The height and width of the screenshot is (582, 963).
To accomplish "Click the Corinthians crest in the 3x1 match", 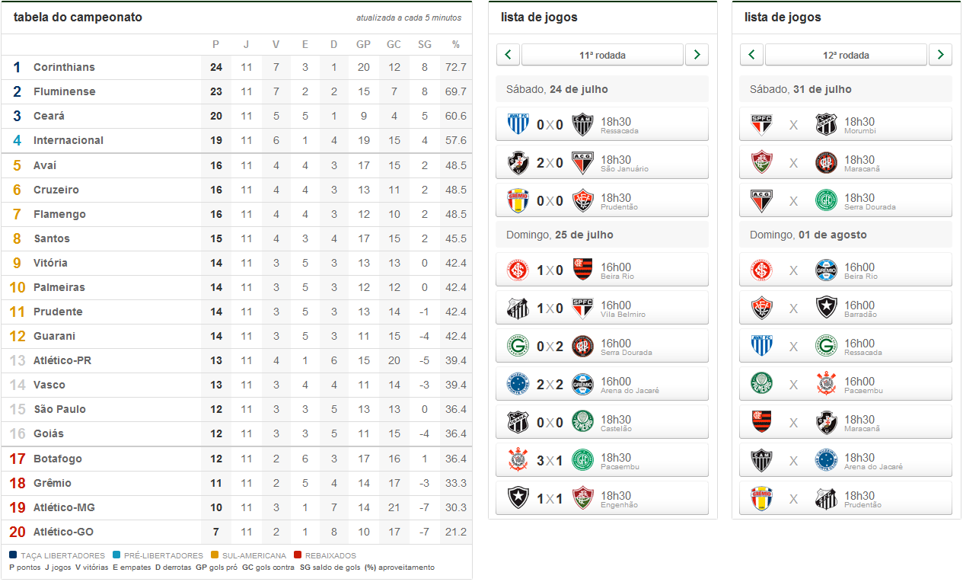I will coord(518,460).
